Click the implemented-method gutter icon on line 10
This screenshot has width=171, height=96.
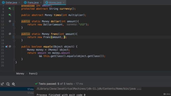coord(10,15)
